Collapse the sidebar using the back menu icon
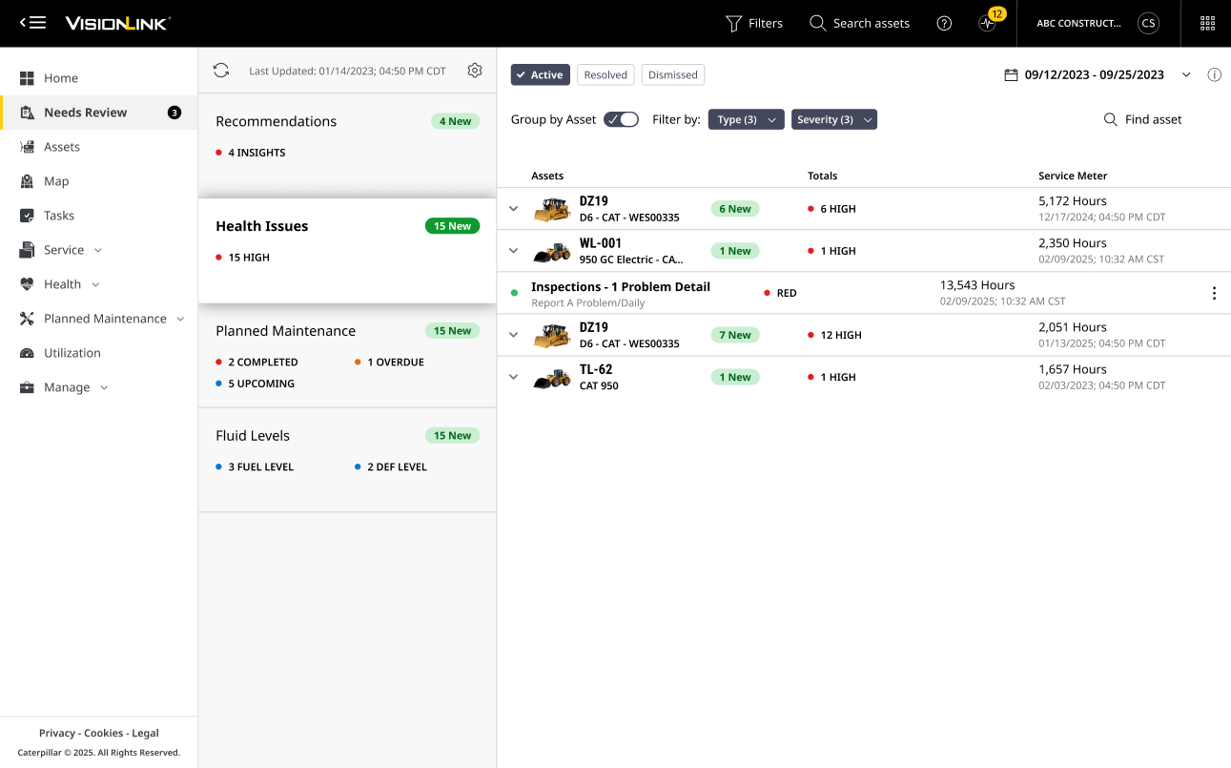The height and width of the screenshot is (768, 1231). [x=32, y=23]
